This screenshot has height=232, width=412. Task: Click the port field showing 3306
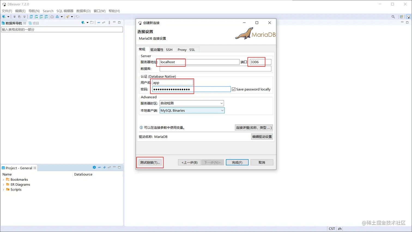point(260,62)
